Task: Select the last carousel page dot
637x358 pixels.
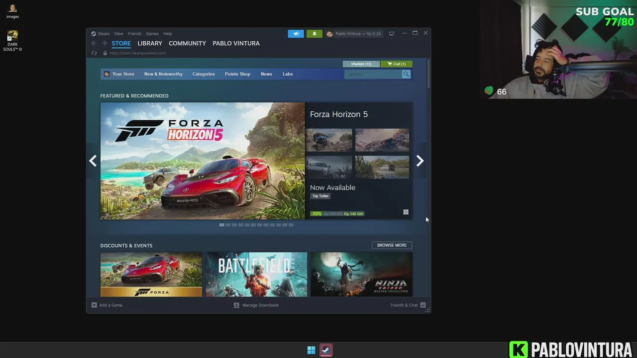Action: click(x=291, y=225)
